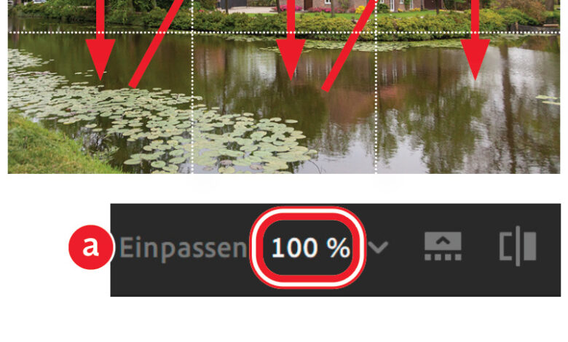
Task: Click the red circled letter a badge
Action: pyautogui.click(x=90, y=247)
